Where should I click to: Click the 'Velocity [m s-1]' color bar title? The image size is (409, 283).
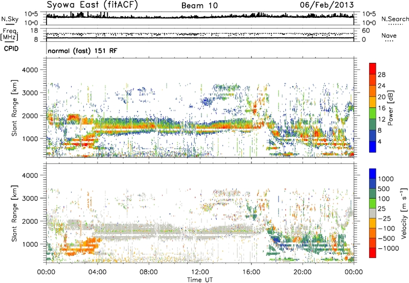pos(404,213)
